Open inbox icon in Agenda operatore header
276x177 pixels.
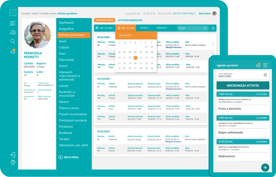(258, 65)
